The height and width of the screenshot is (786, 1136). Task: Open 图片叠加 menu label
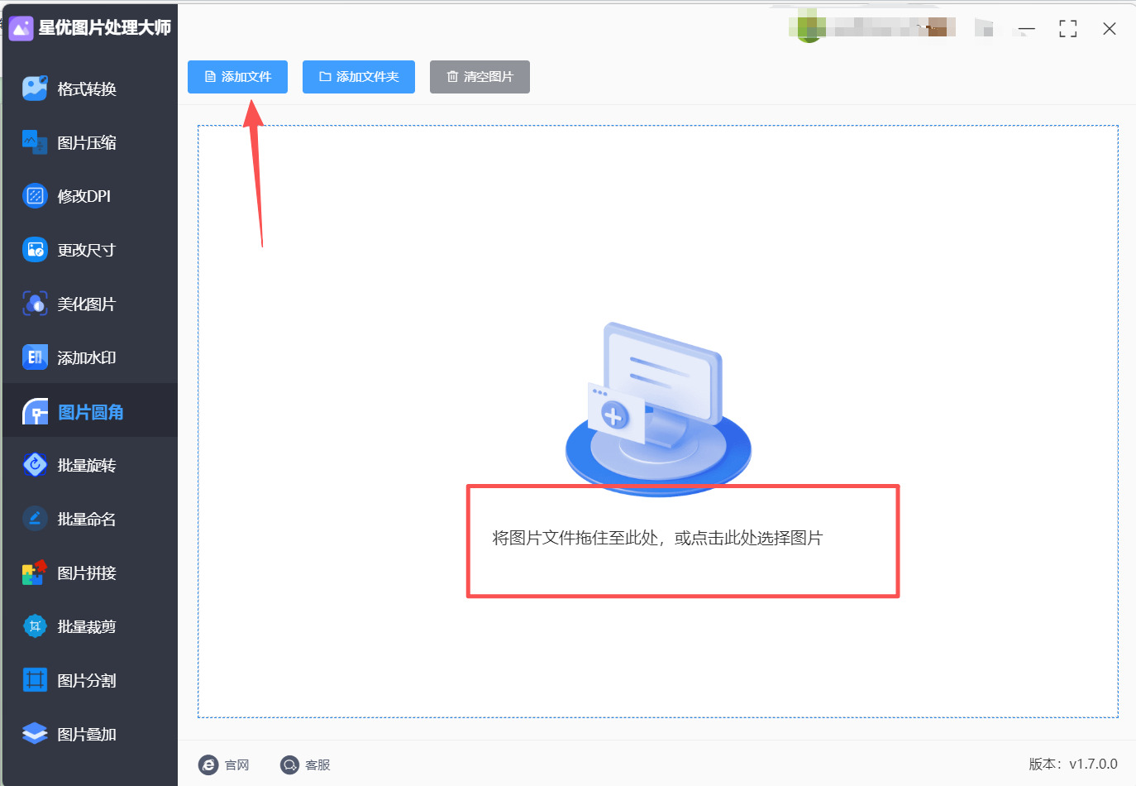(x=87, y=735)
